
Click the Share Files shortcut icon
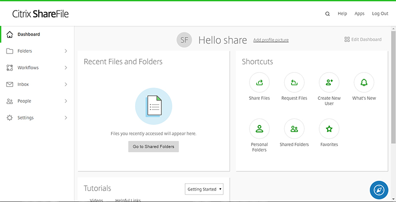coord(259,82)
